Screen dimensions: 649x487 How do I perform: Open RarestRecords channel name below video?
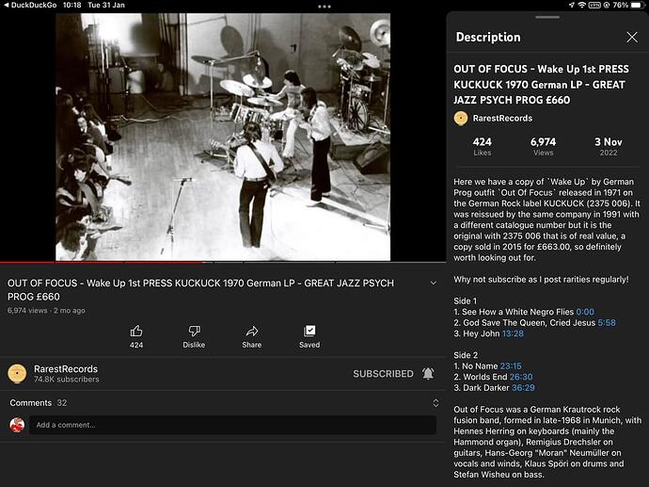pos(66,369)
